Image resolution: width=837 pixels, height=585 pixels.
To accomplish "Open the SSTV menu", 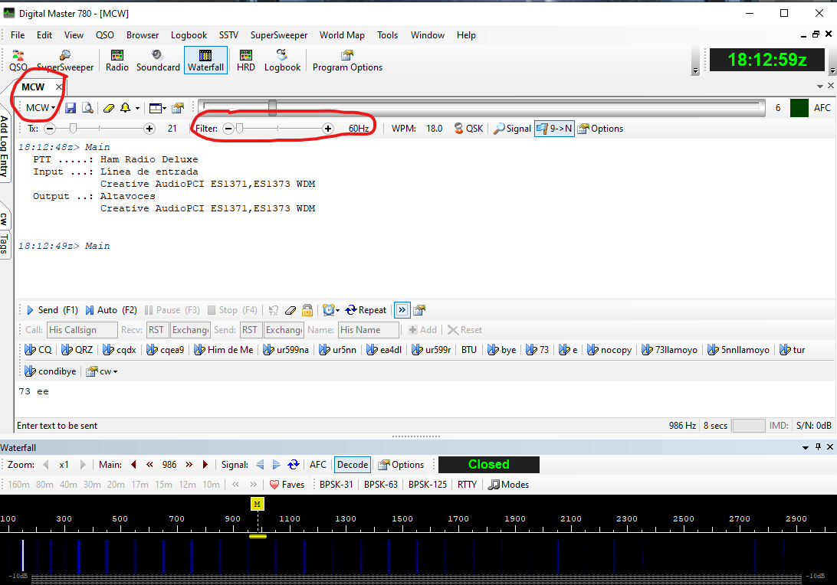I will coord(228,35).
